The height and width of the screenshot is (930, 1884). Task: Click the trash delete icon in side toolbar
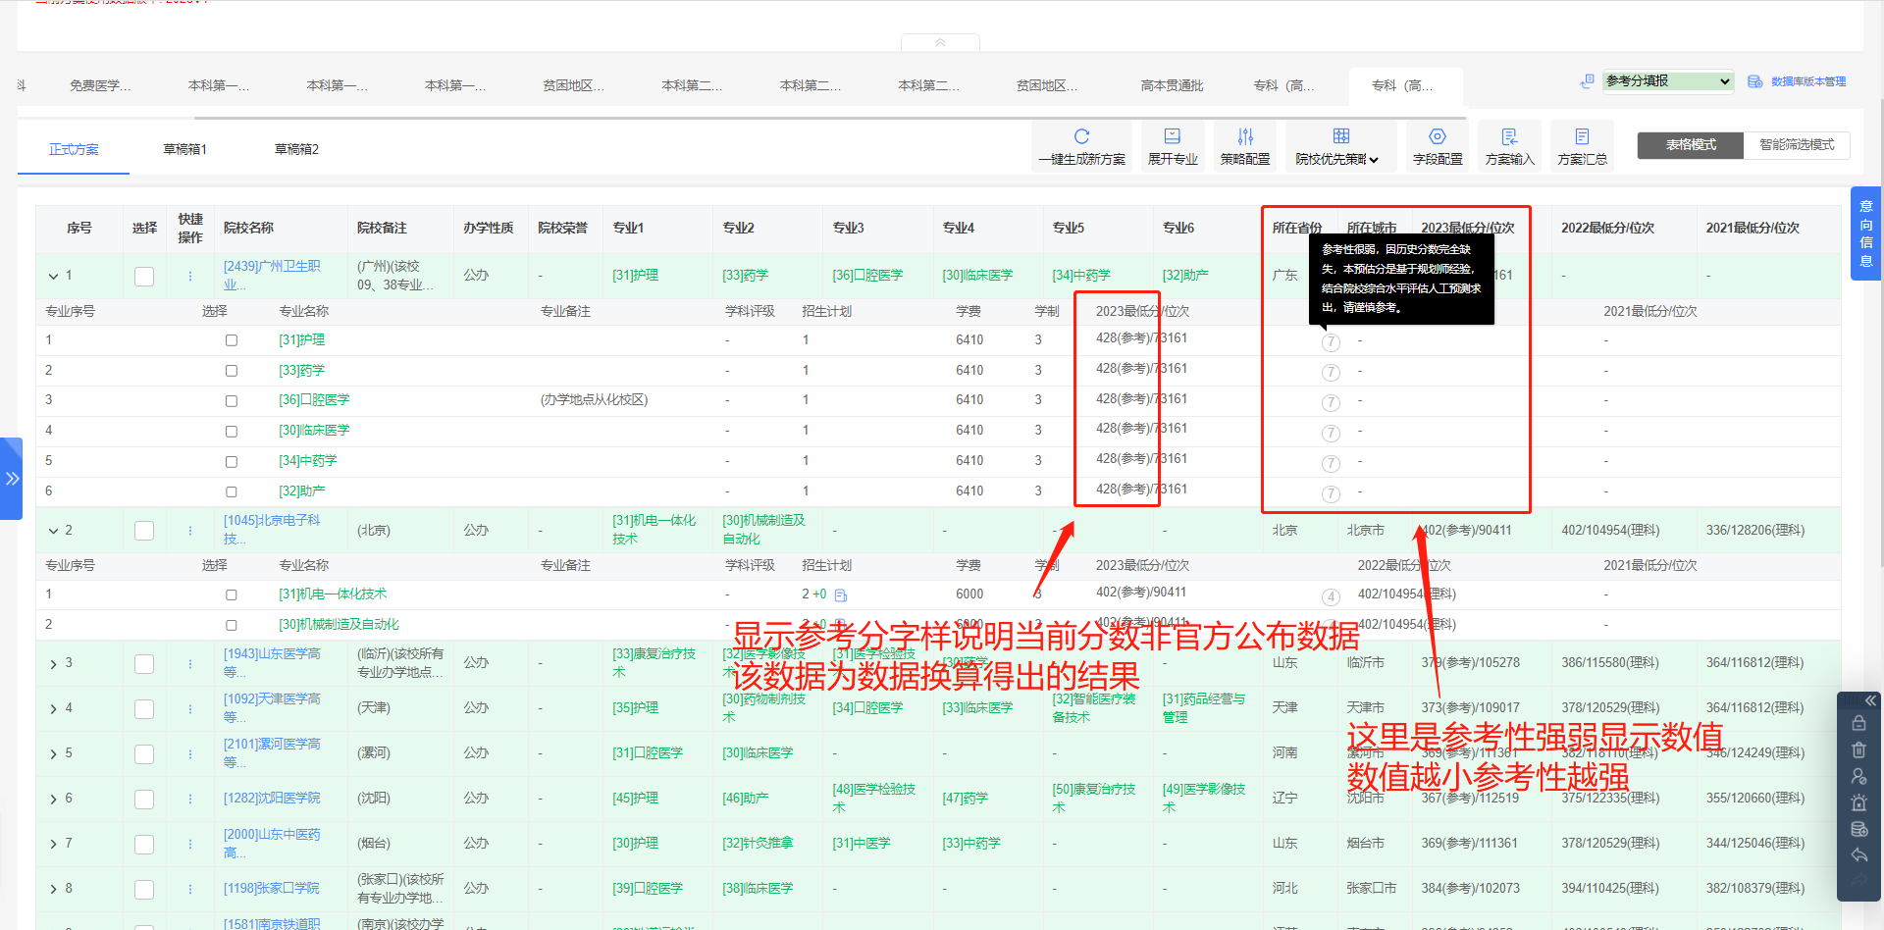[1858, 749]
